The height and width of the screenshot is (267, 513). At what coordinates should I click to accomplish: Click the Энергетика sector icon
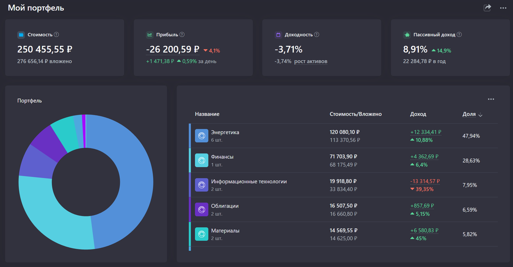[201, 136]
